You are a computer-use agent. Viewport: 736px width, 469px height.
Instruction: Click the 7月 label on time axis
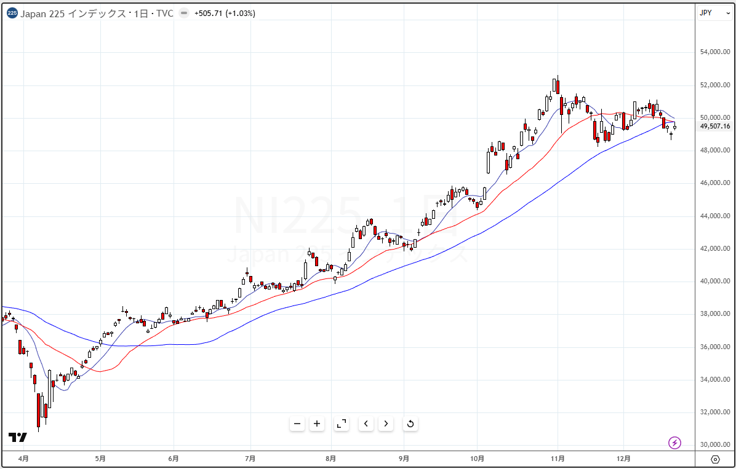click(x=250, y=459)
